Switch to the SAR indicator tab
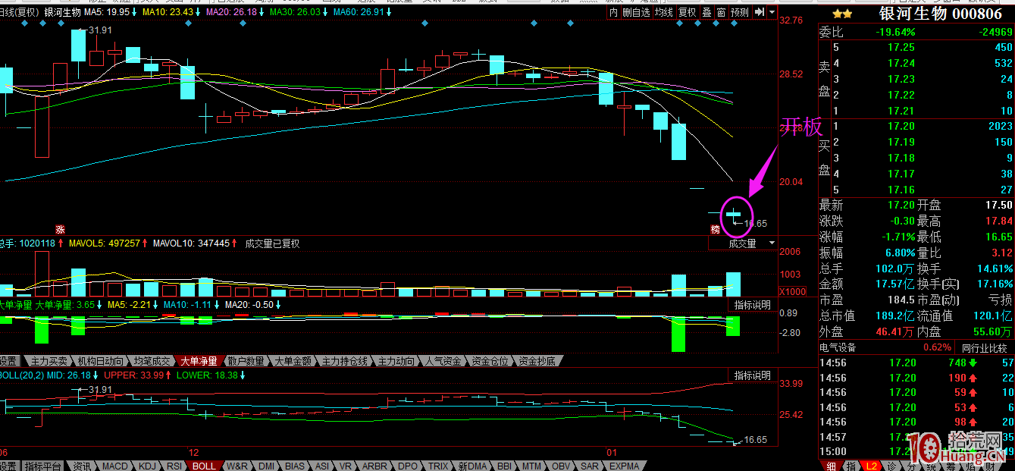This screenshot has width=1015, height=471. (589, 466)
